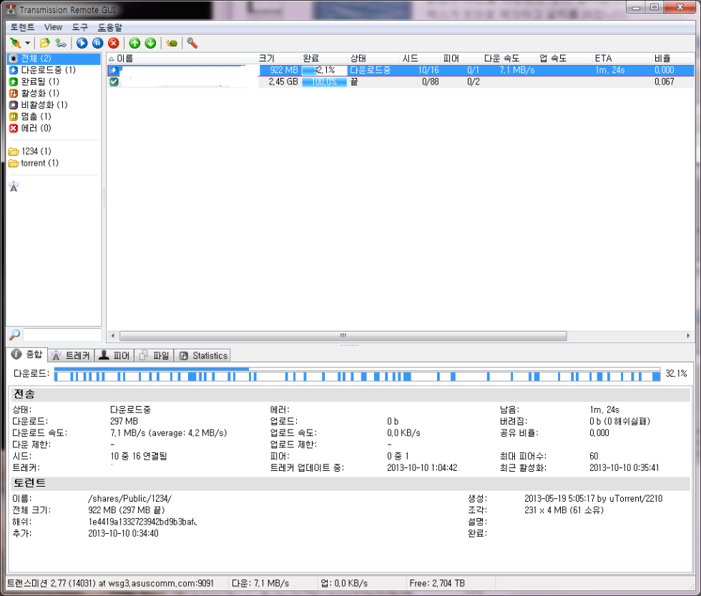701x596 pixels.
Task: Click the add torrent link icon
Action: [61, 43]
